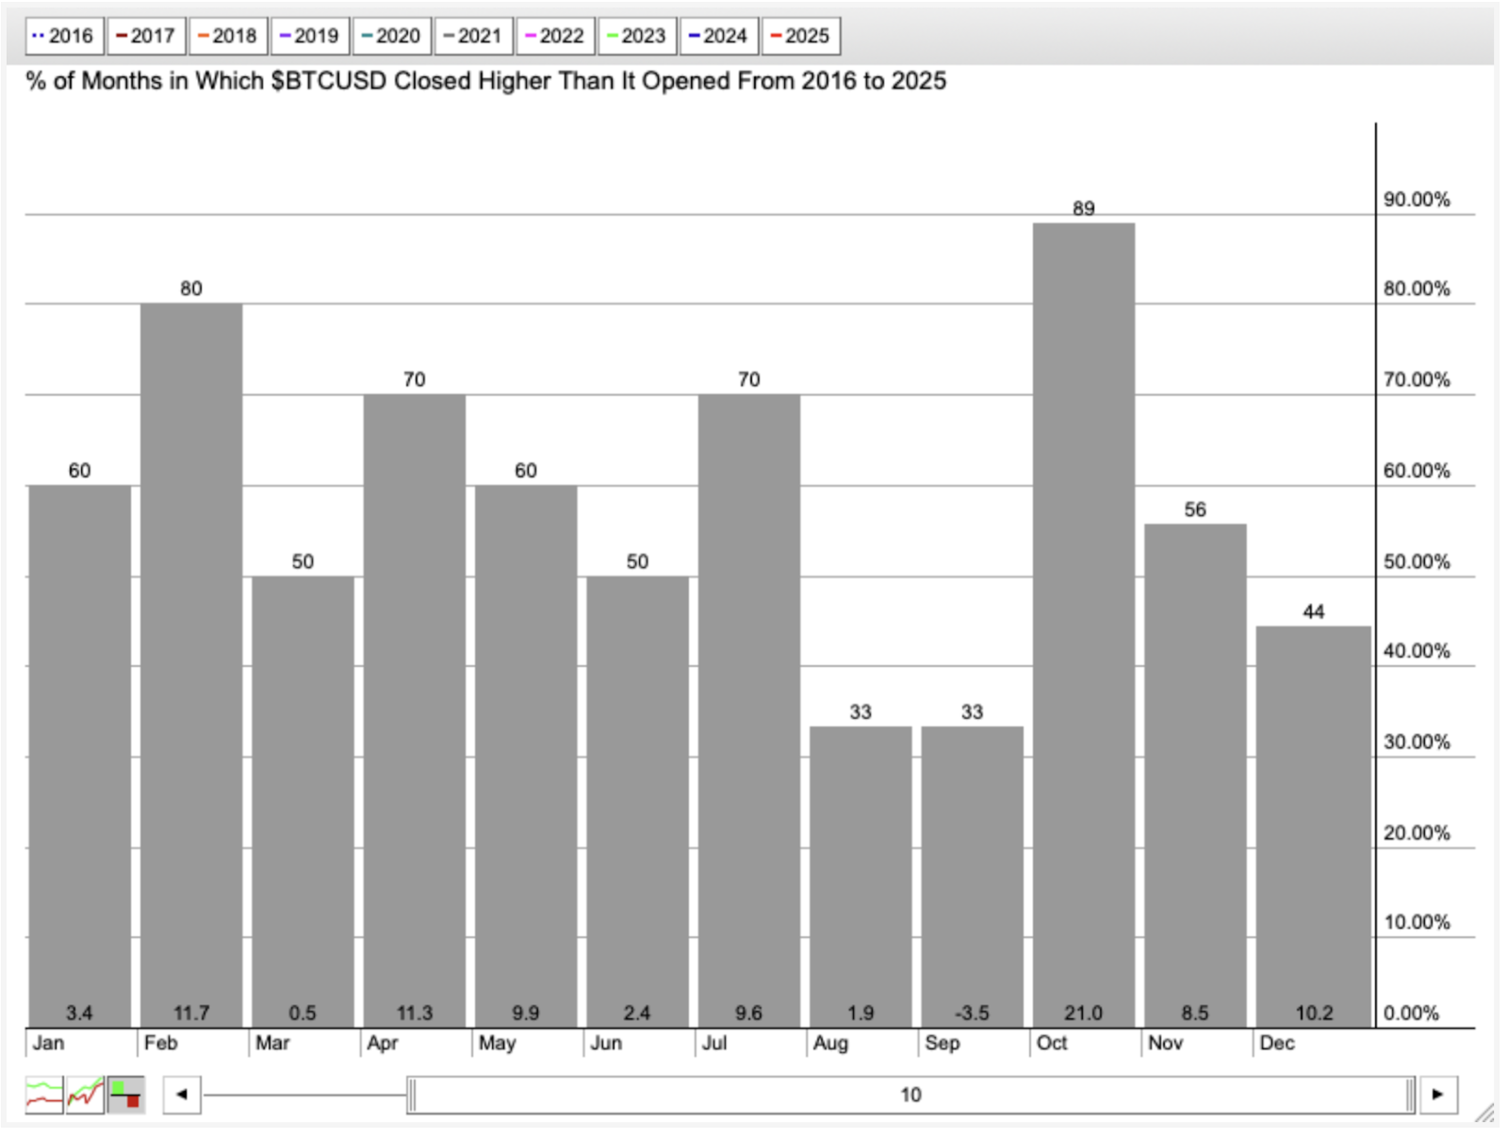This screenshot has width=1508, height=1137.
Task: Click the 0.00% y-axis label
Action: 1411,1014
